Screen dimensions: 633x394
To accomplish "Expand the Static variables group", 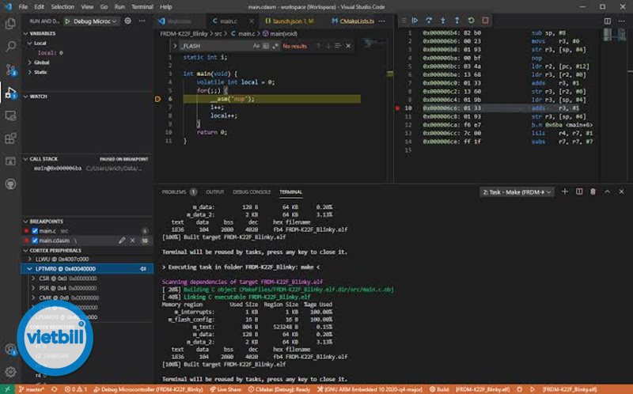I will coord(30,72).
